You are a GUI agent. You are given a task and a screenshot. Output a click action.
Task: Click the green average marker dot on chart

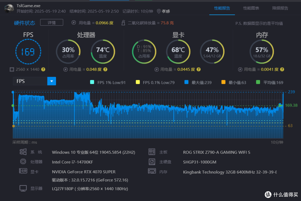pyautogui.click(x=13, y=106)
